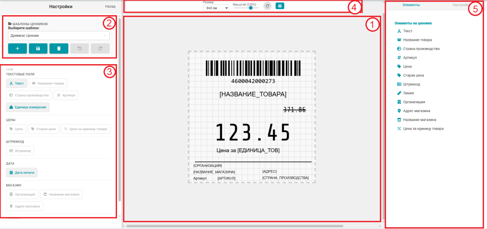
Task: Open the Размер size dropdown
Action: coord(216,8)
